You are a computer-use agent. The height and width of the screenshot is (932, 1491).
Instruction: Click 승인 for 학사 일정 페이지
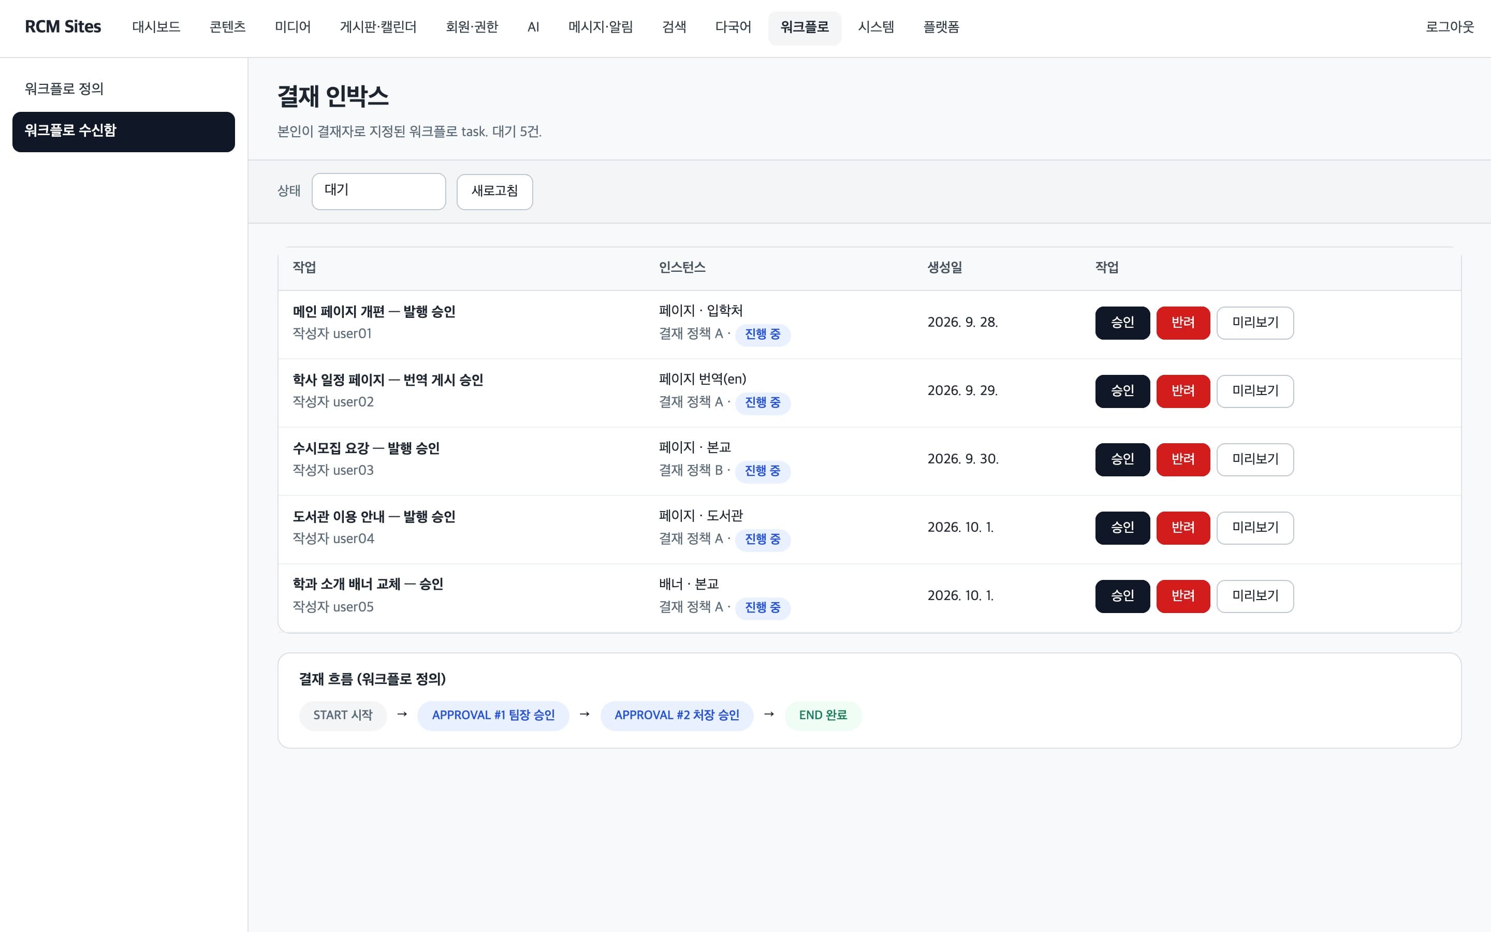1122,391
